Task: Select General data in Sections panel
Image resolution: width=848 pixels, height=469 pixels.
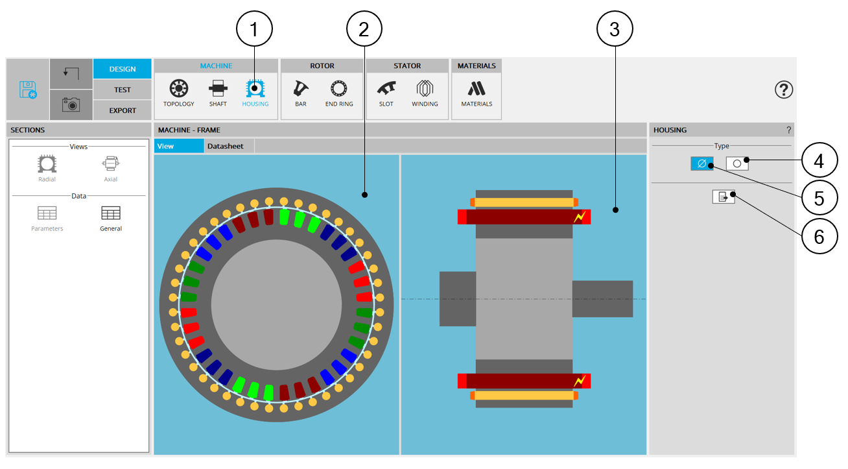Action: [111, 218]
